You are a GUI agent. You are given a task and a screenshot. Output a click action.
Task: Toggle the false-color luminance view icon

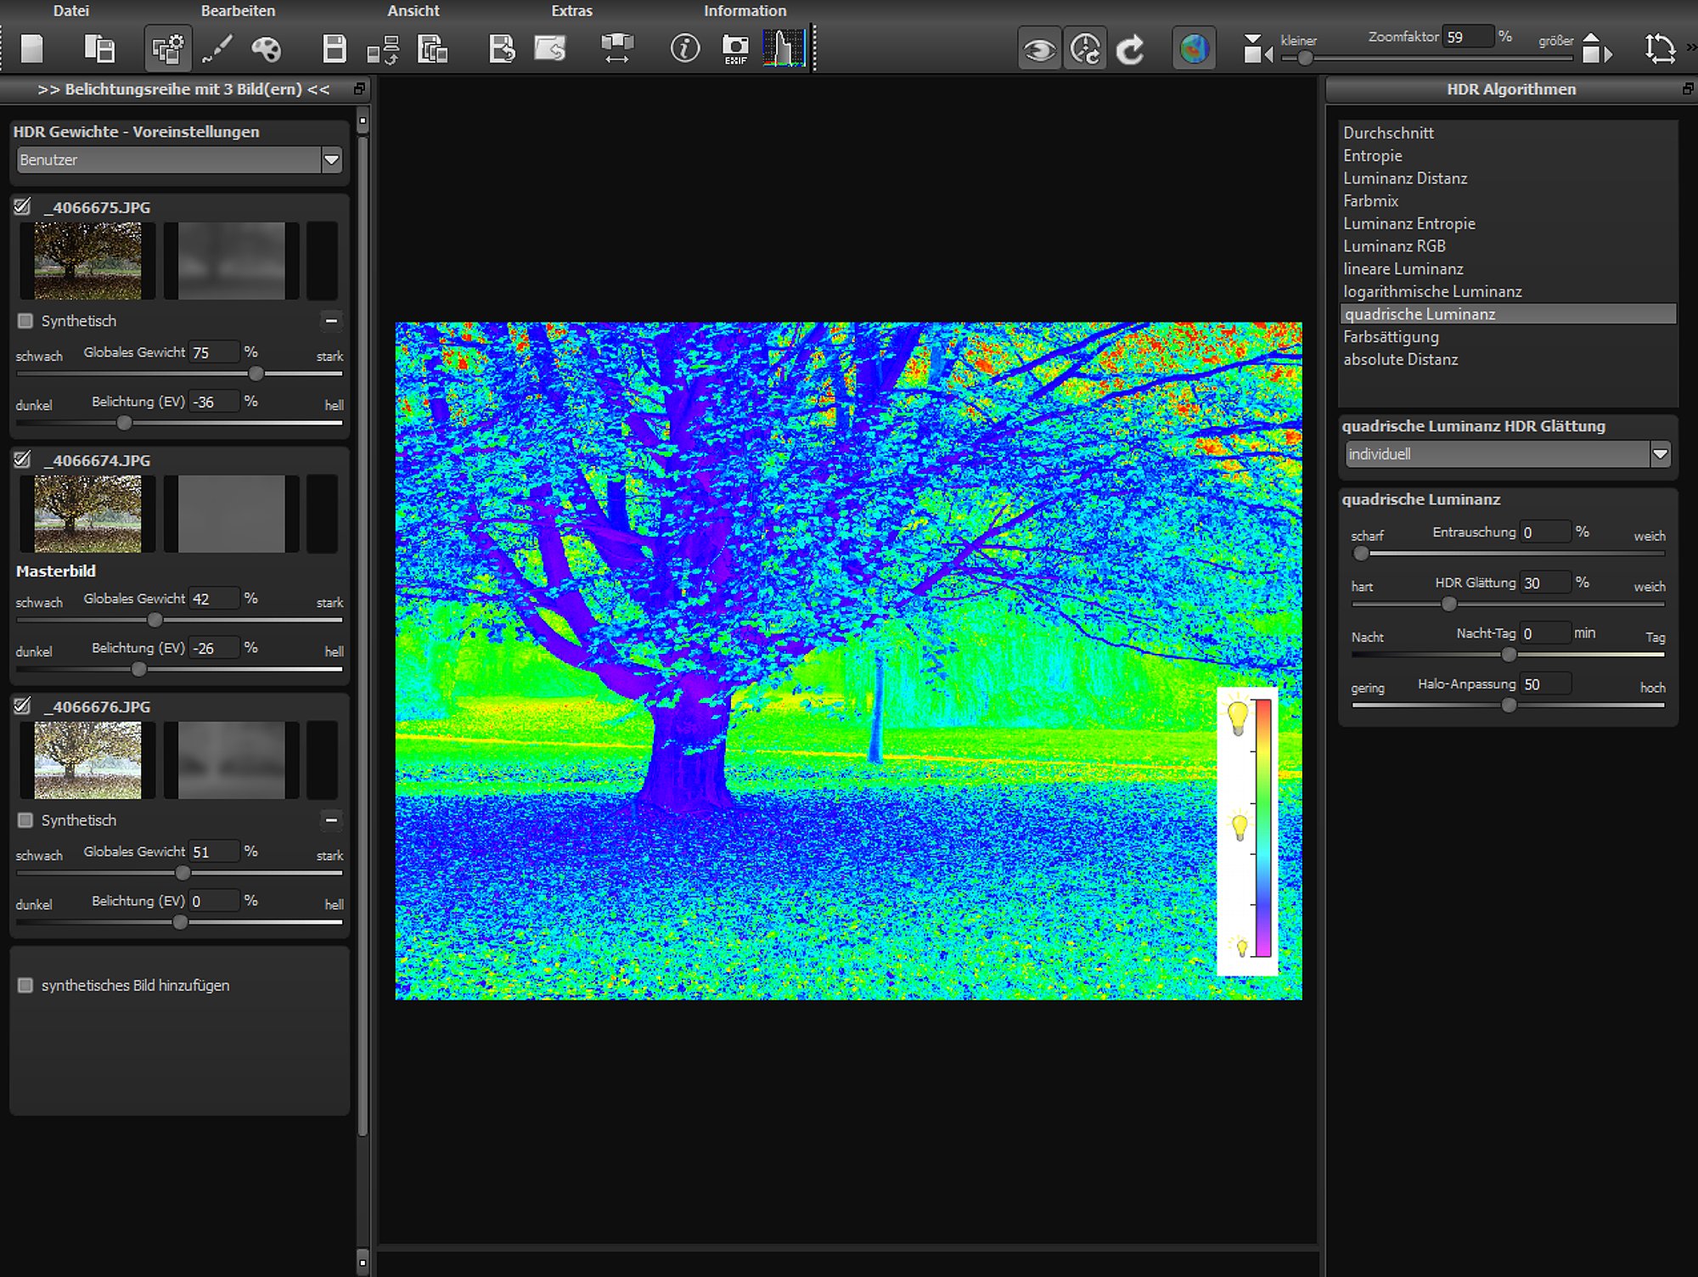(x=1194, y=49)
